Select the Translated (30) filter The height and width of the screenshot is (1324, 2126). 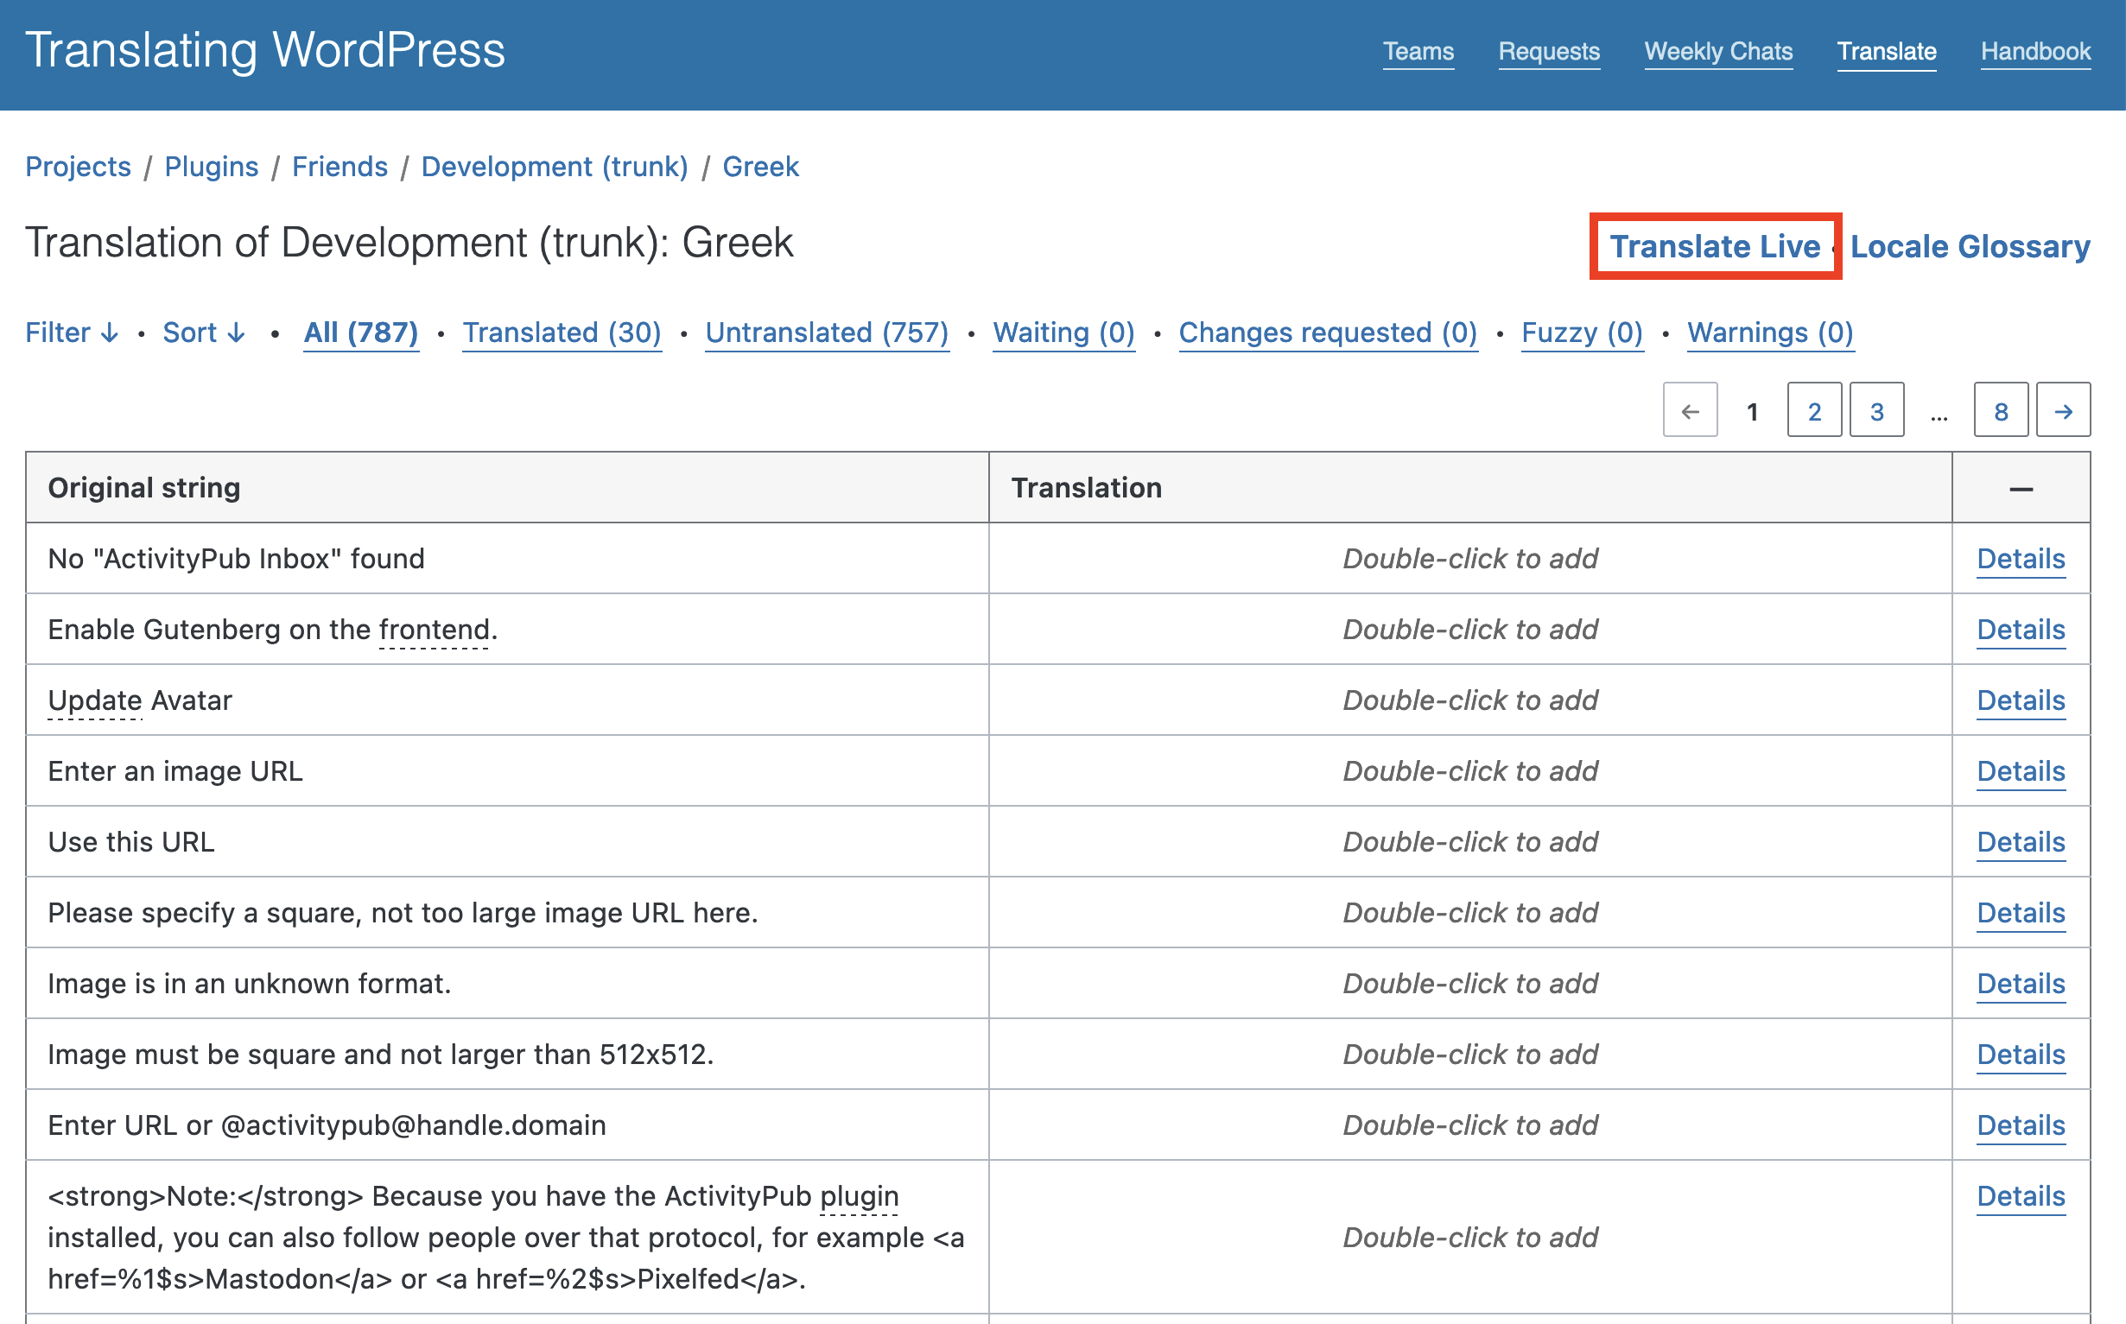click(562, 331)
